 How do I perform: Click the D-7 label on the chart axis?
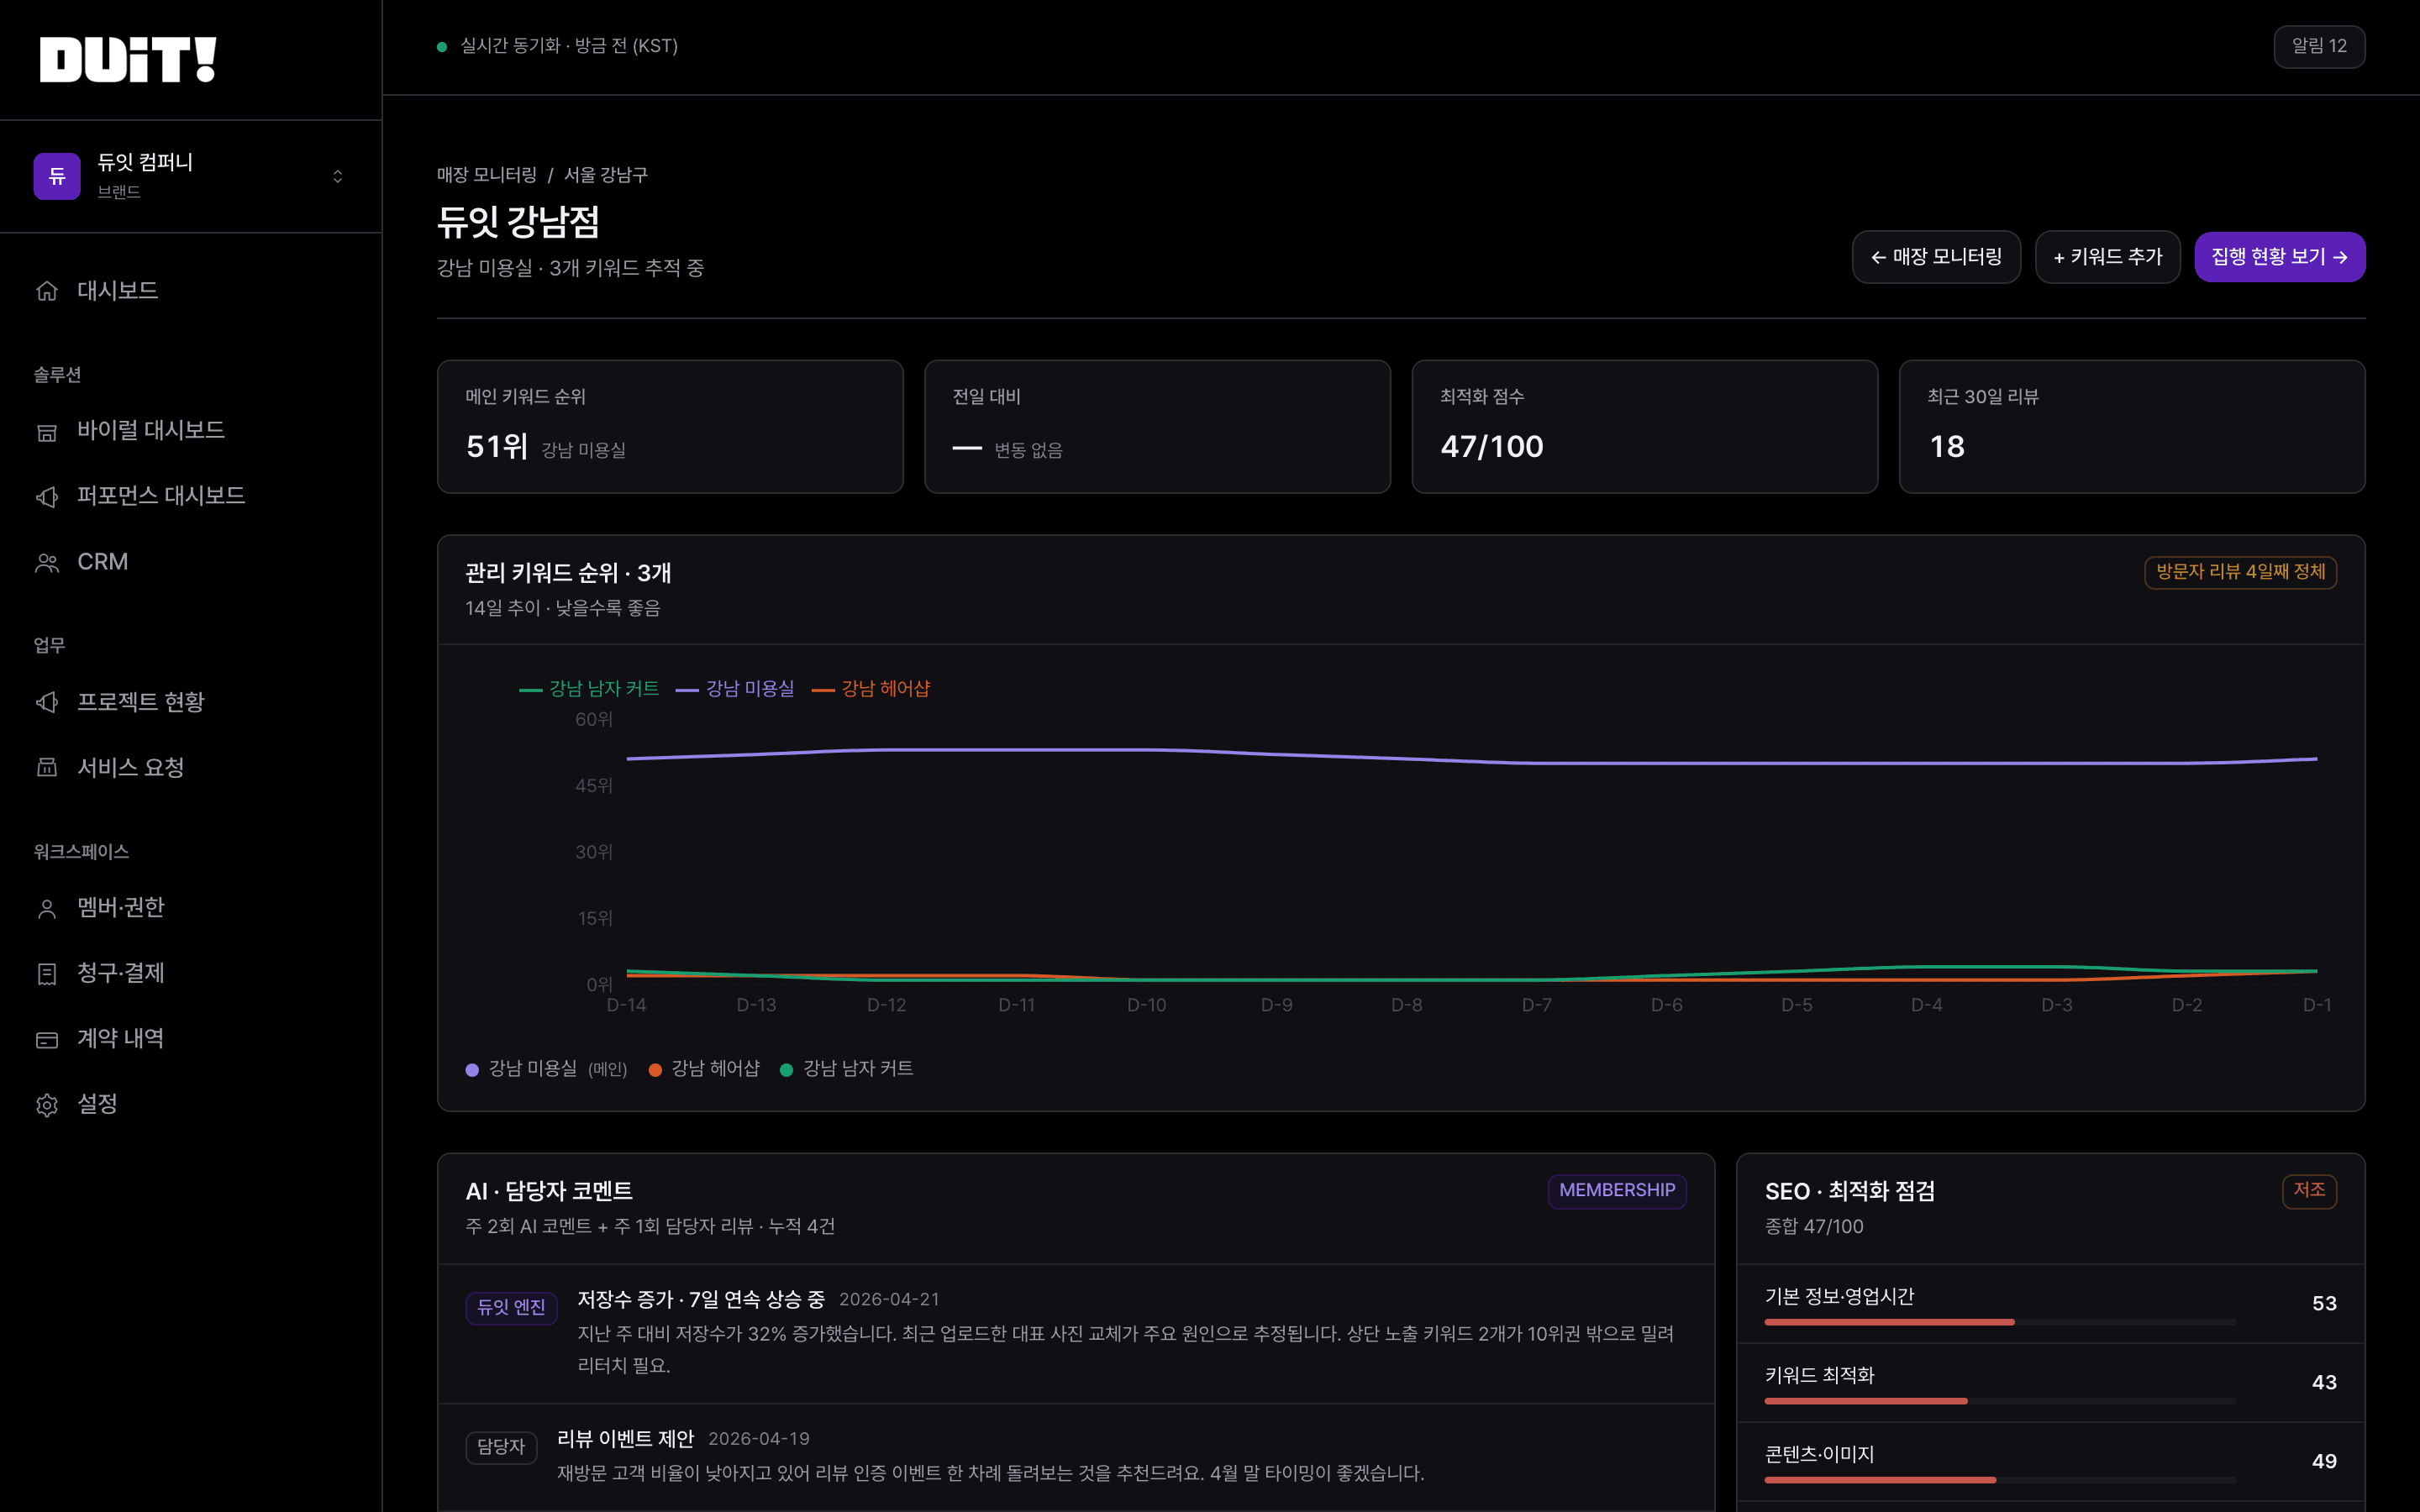click(x=1537, y=1005)
